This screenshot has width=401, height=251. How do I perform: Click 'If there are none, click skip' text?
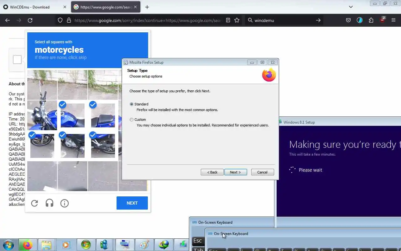coord(60,57)
